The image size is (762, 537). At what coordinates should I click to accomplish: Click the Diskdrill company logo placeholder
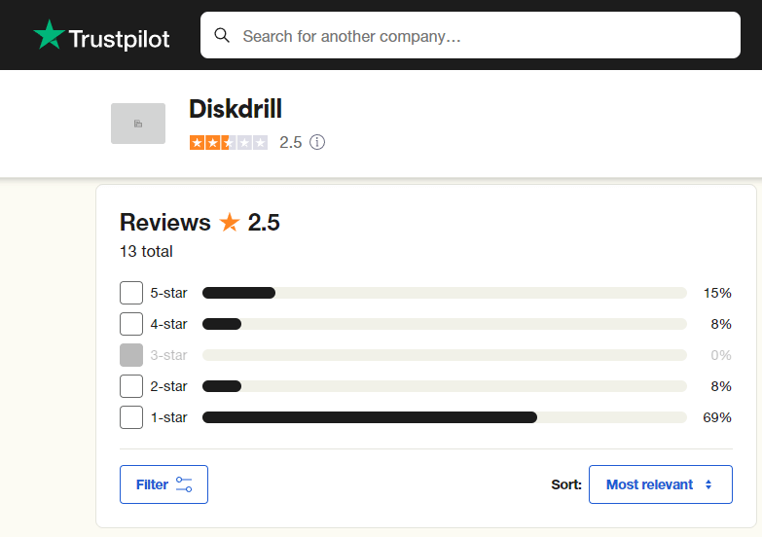138,124
